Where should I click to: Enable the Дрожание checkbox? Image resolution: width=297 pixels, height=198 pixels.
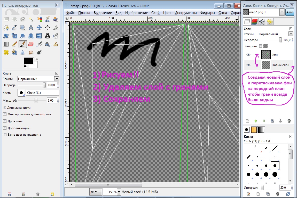coord(5,121)
